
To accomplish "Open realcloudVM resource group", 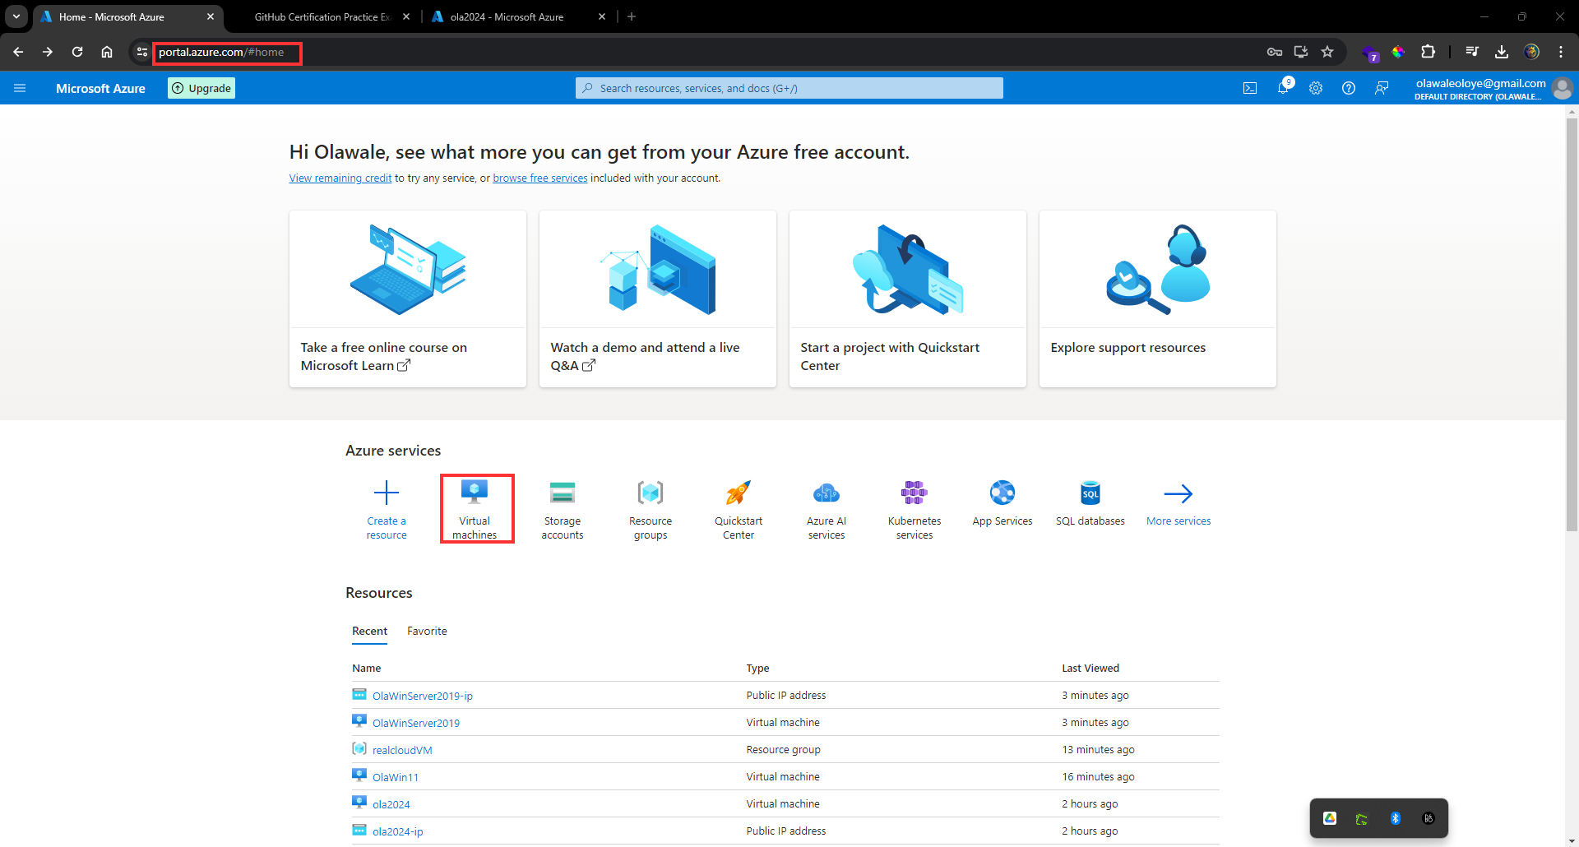I will click(402, 750).
